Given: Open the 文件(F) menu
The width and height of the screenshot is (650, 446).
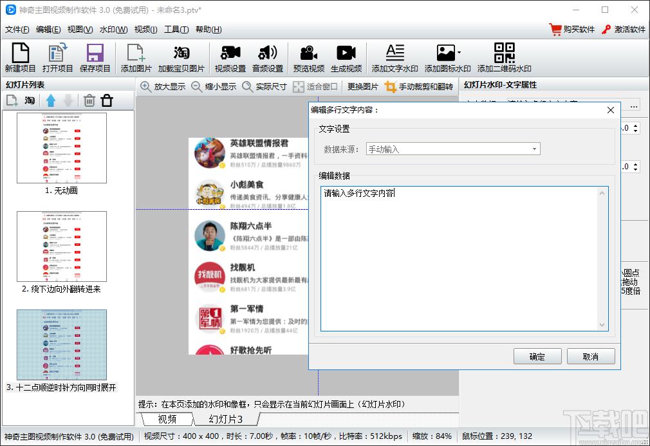Looking at the screenshot, I should 17,30.
